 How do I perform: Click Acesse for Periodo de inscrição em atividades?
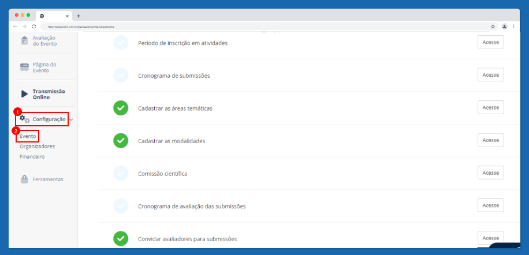(x=490, y=42)
